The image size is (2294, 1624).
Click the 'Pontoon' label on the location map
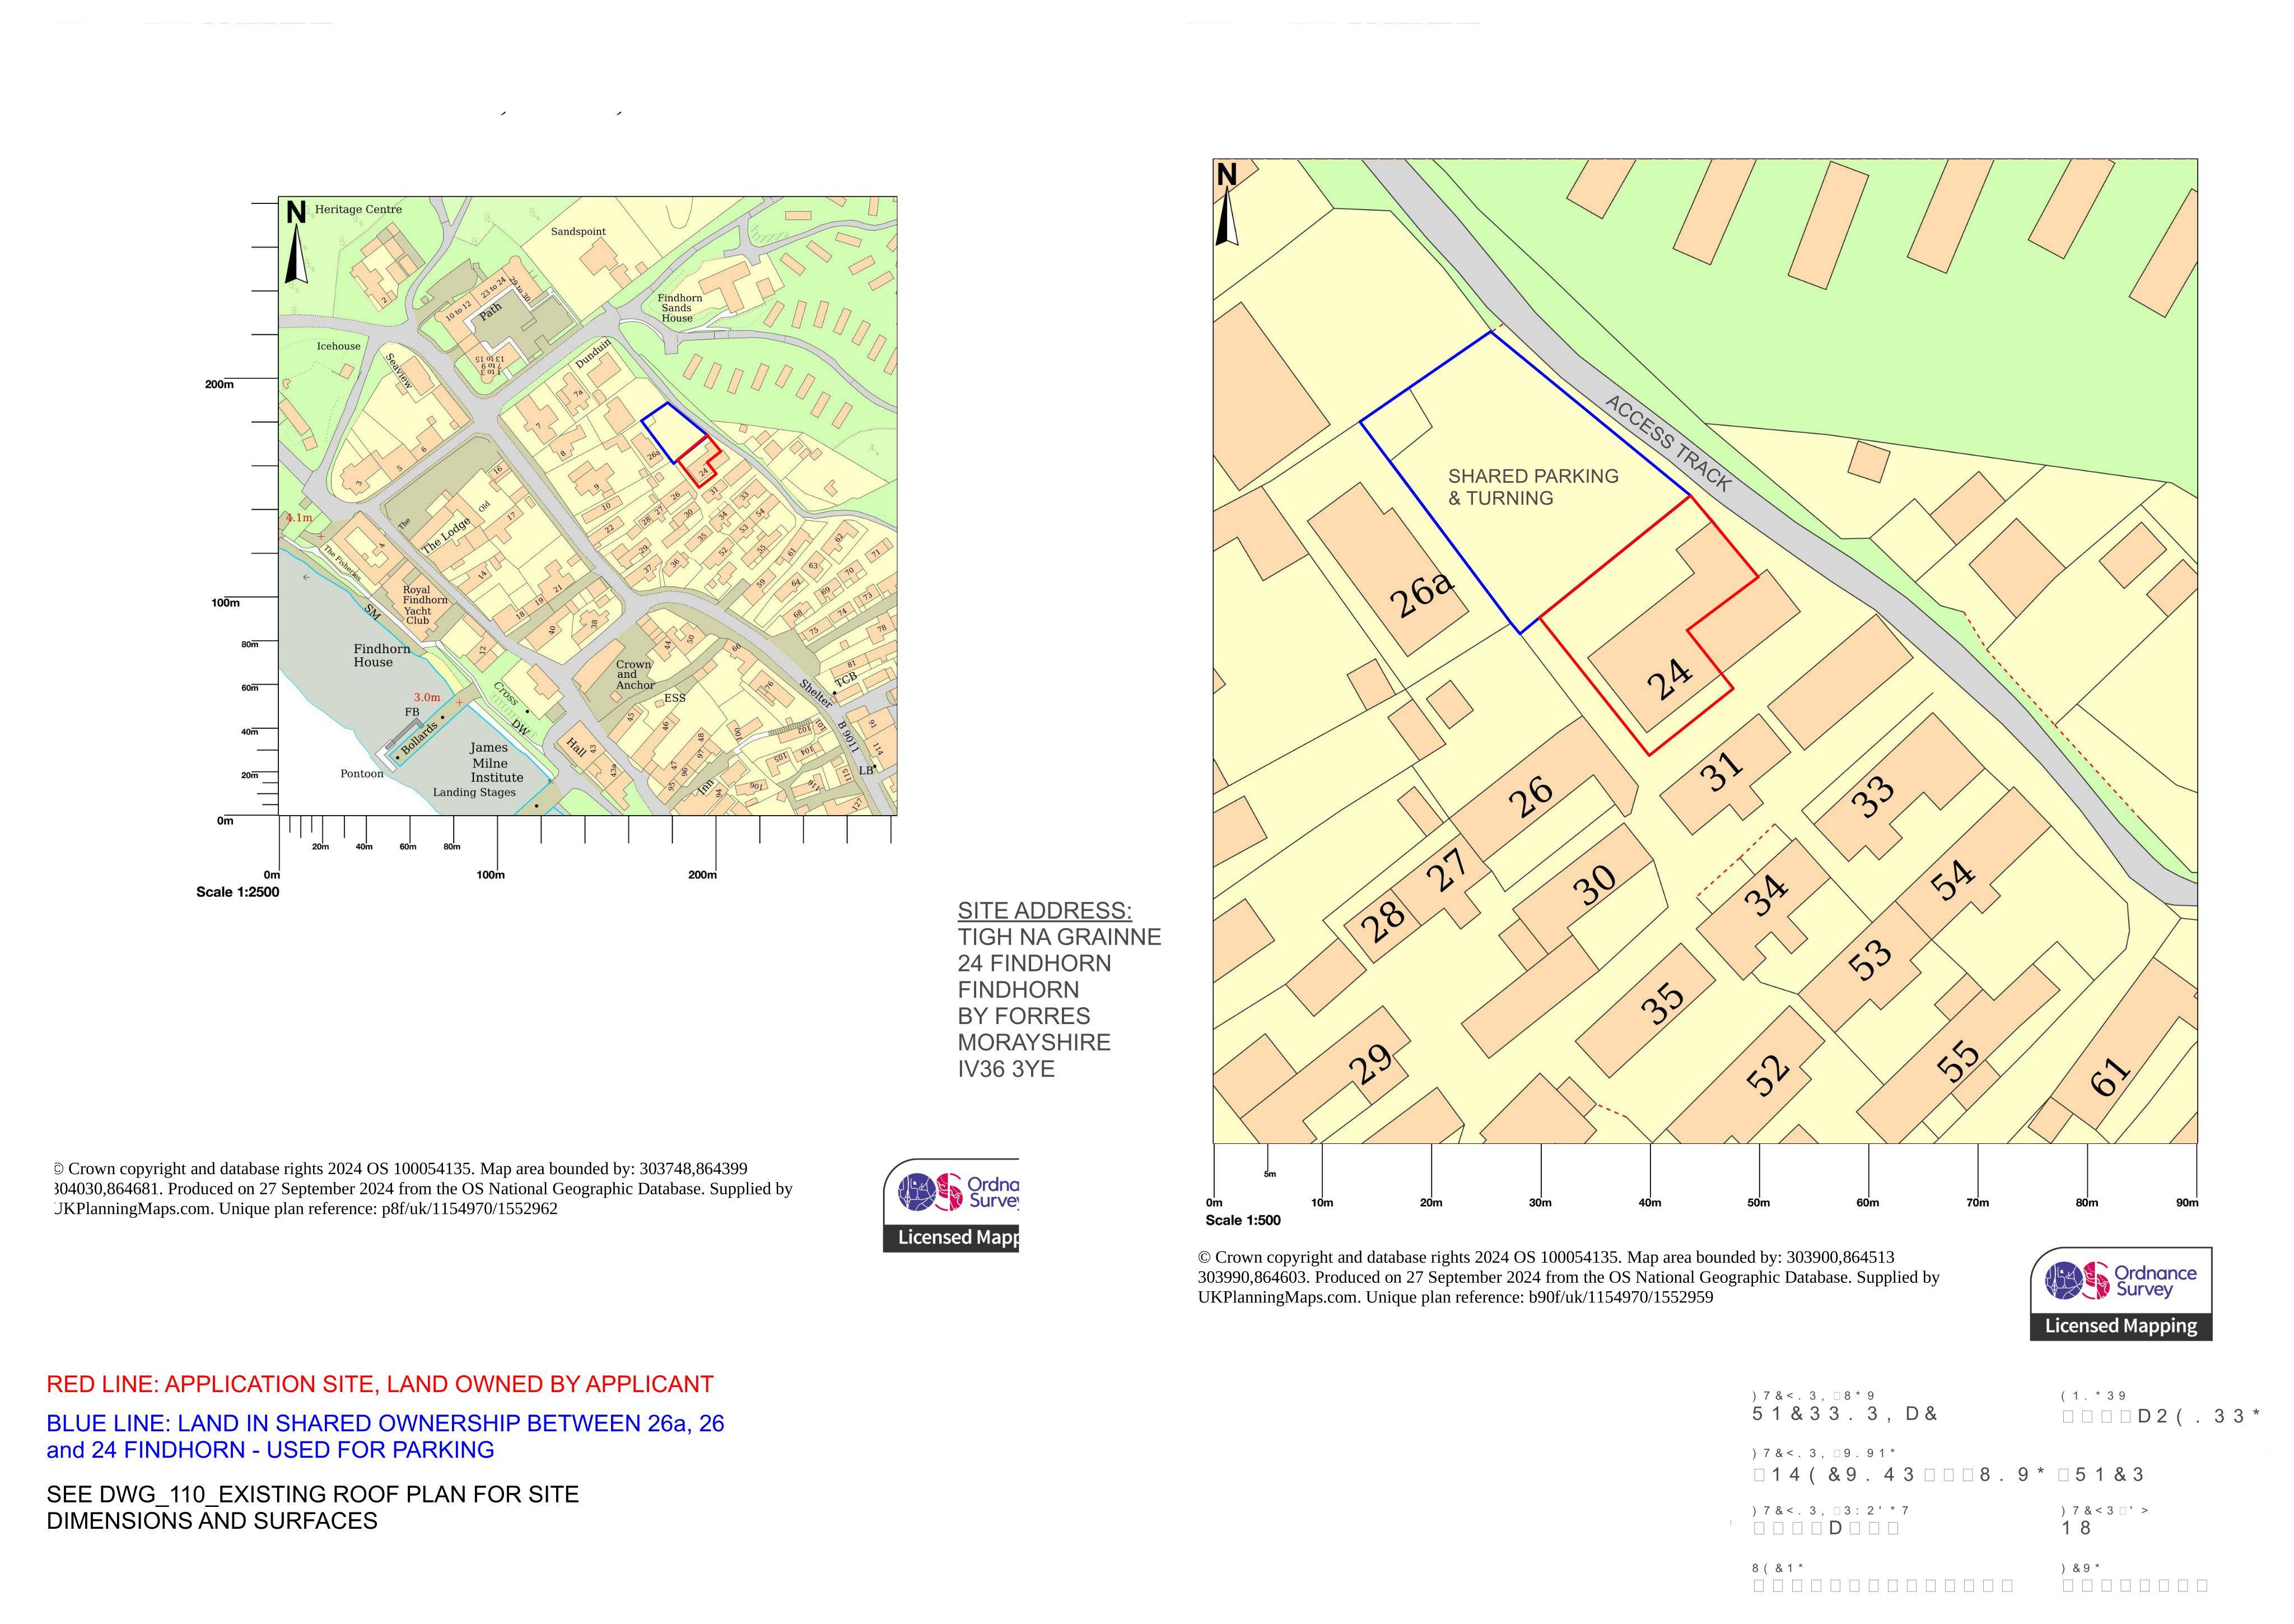[x=361, y=773]
